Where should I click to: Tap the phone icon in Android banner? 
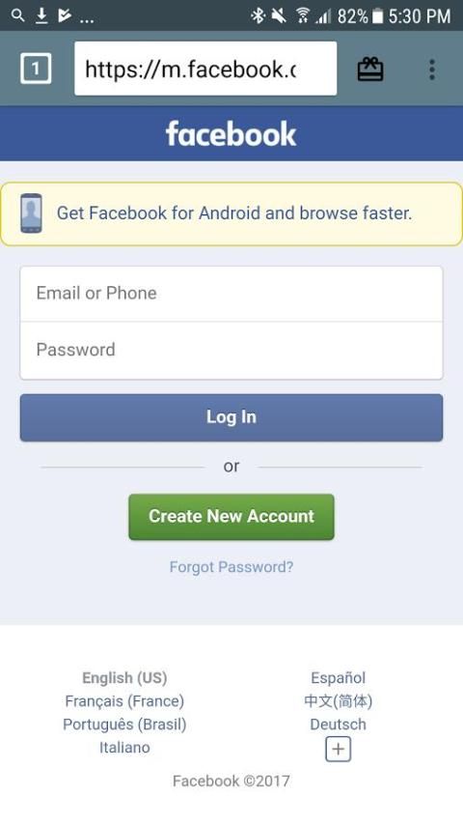(31, 213)
